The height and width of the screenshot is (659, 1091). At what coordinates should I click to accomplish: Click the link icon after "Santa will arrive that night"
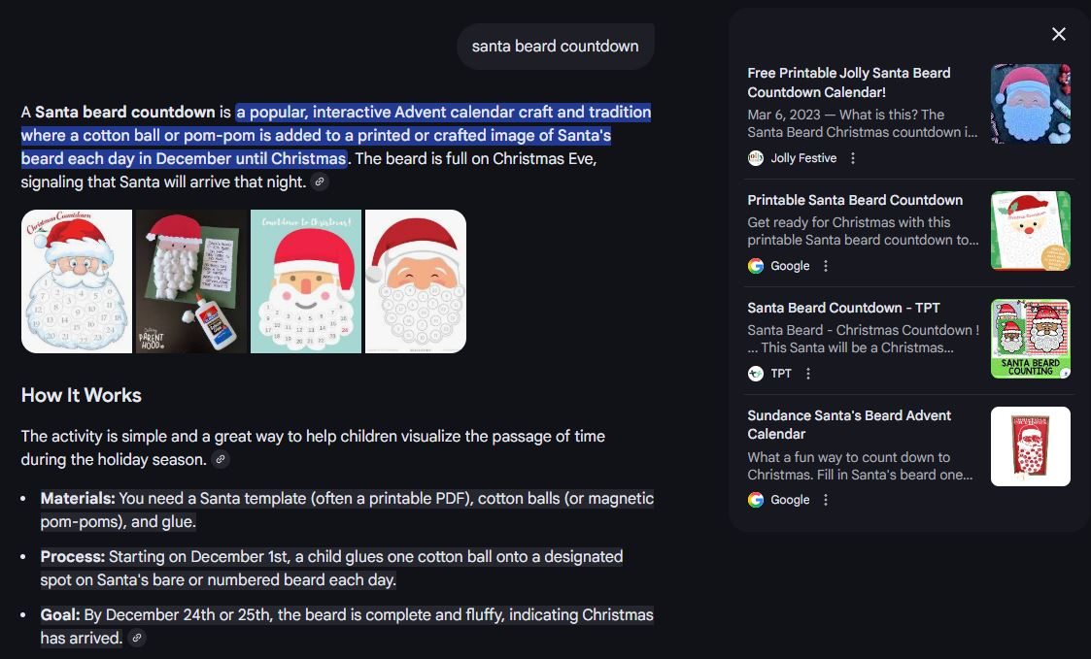click(x=319, y=181)
